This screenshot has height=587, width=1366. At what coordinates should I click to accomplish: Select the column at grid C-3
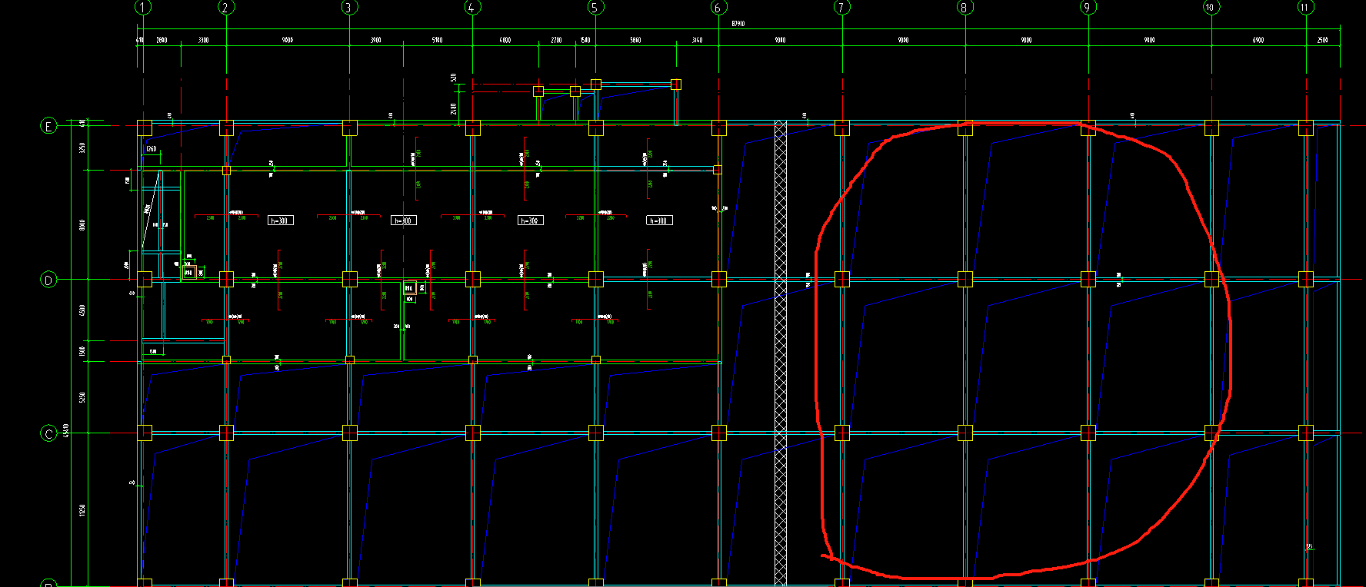(x=349, y=433)
